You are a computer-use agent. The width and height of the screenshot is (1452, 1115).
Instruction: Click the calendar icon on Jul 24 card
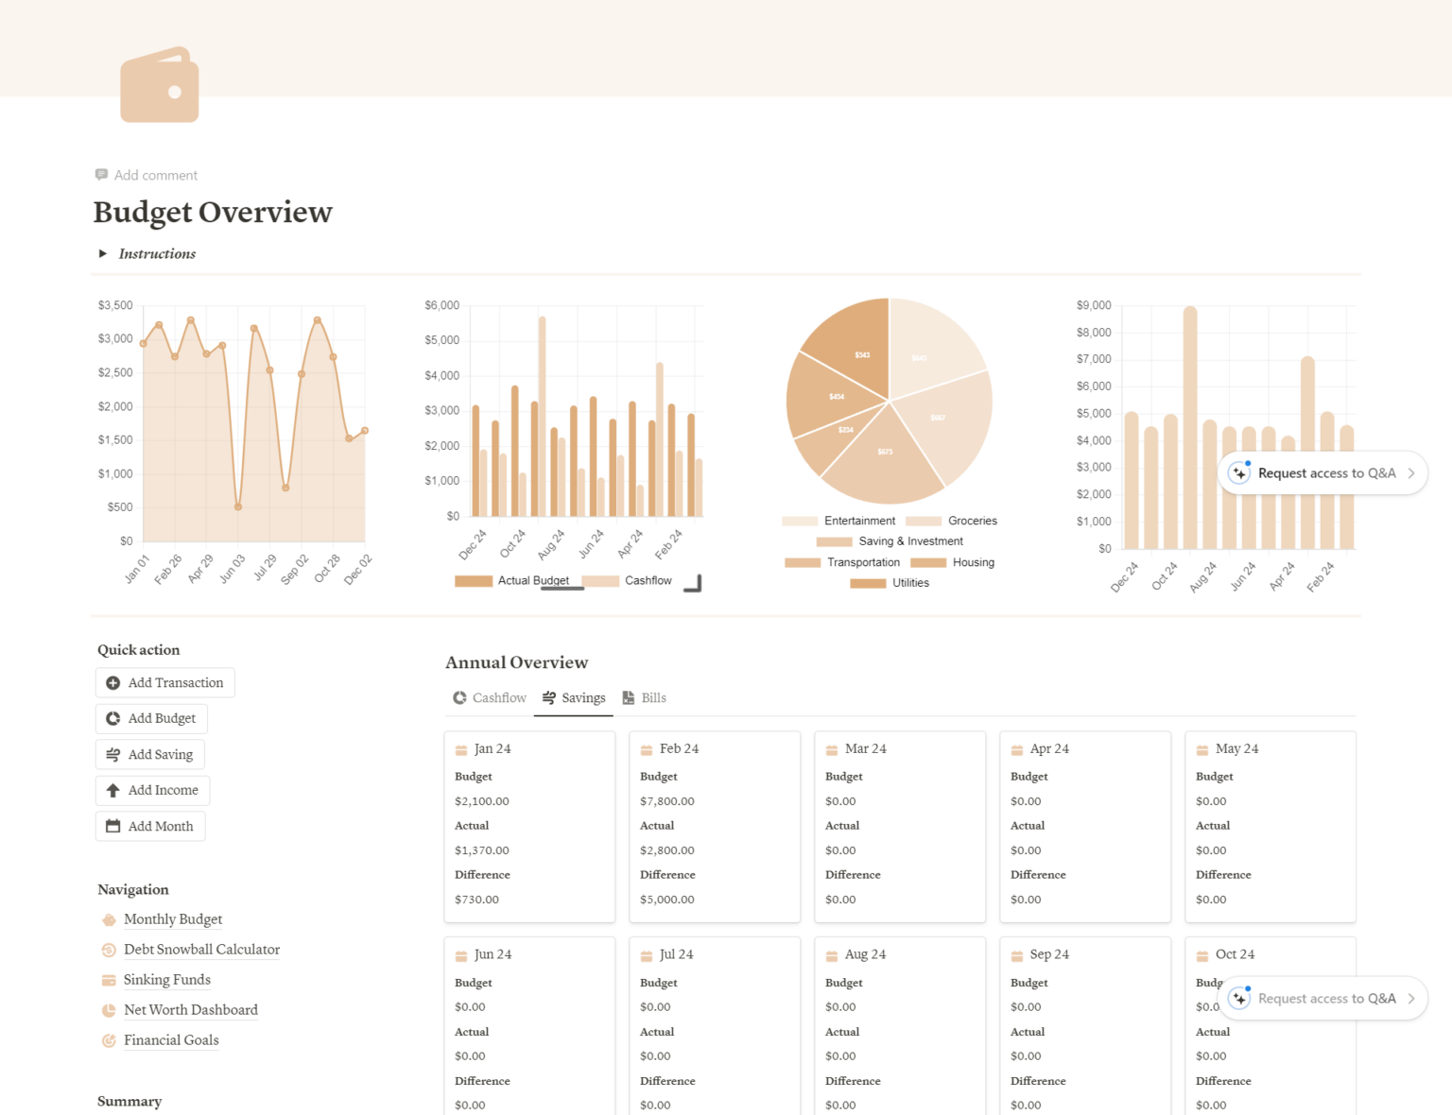[647, 955]
